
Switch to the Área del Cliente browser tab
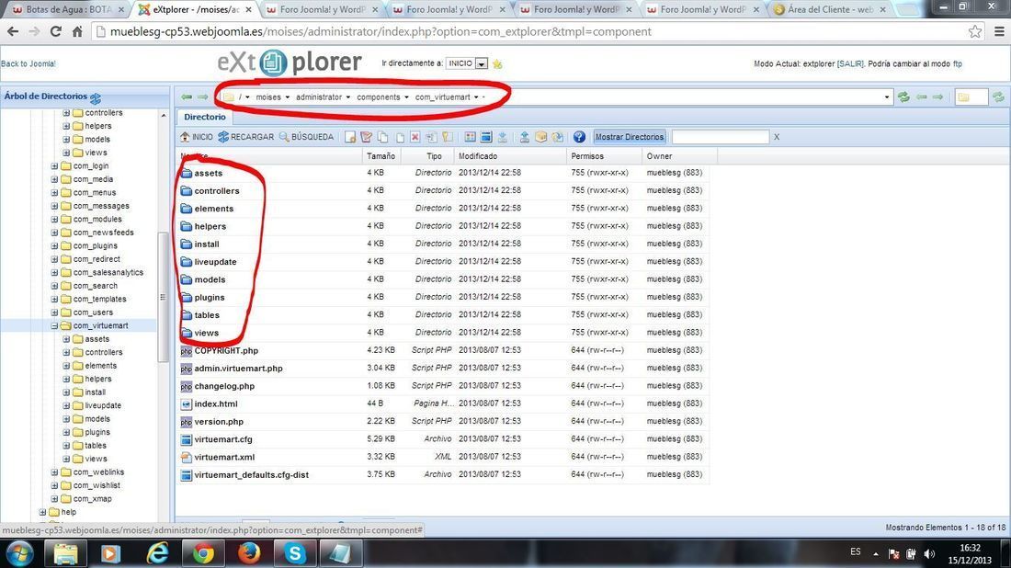(832, 10)
